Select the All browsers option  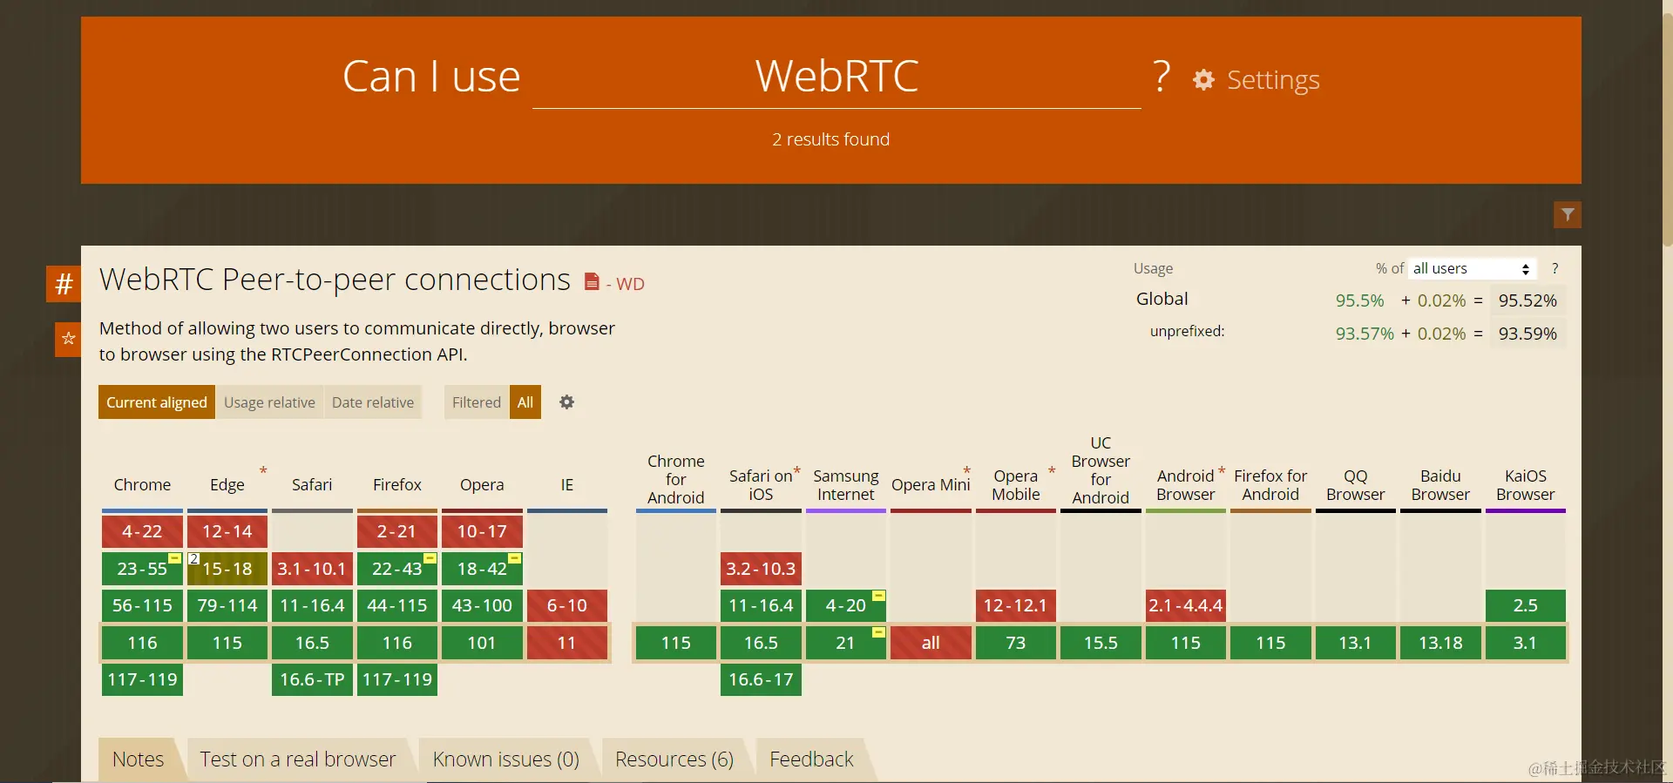coord(525,402)
